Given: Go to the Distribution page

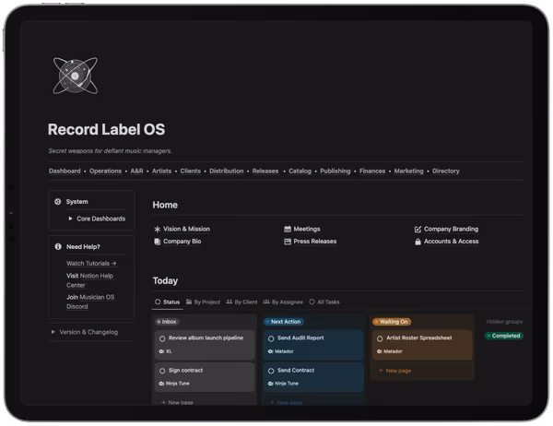Looking at the screenshot, I should pyautogui.click(x=227, y=172).
